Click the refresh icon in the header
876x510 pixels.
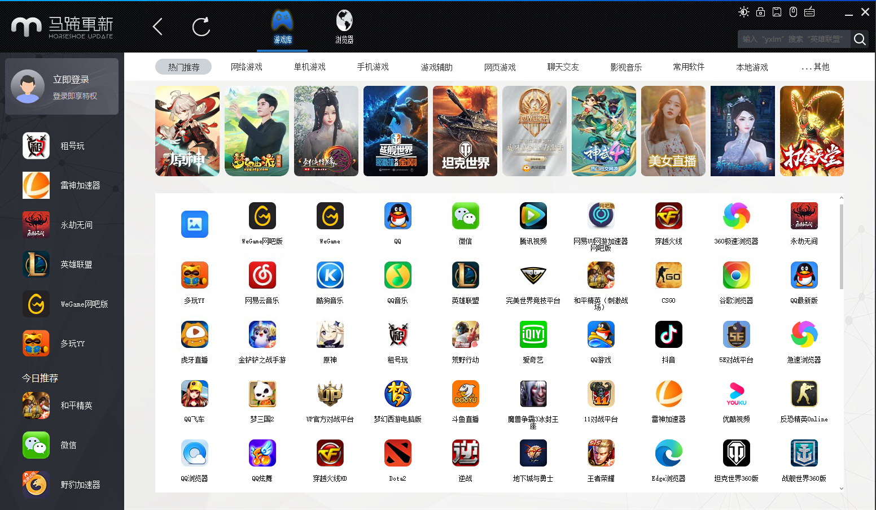tap(201, 27)
